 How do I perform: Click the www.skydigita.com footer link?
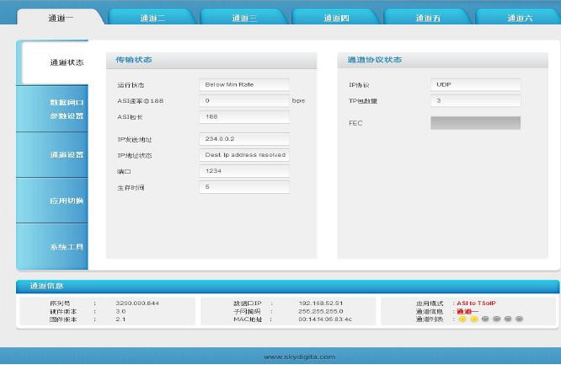click(299, 357)
